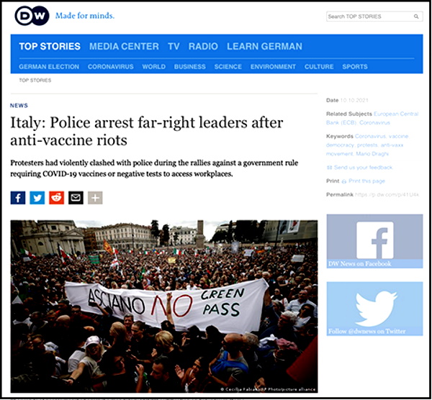
Task: Select the LEARN GERMAN menu item
Action: point(264,46)
